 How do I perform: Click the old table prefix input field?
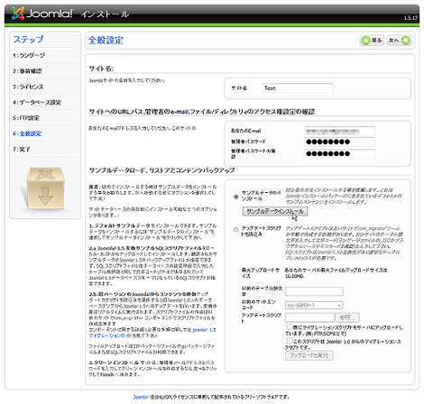coord(314,291)
